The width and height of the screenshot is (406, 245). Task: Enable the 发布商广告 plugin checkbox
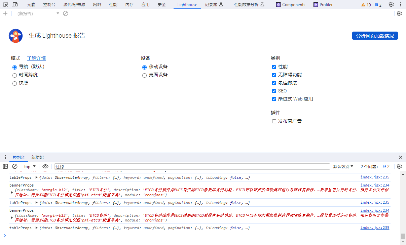(x=274, y=121)
